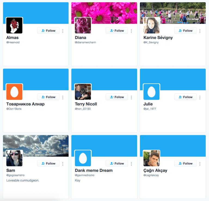Click the dots icon beside Товарников Алнар's Follow button
Image resolution: width=209 pixels, height=201 pixels.
pos(63,97)
